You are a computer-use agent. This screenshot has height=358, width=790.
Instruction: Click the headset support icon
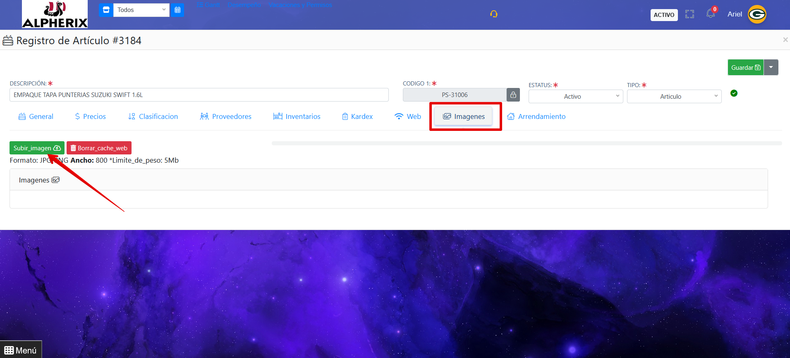point(494,14)
